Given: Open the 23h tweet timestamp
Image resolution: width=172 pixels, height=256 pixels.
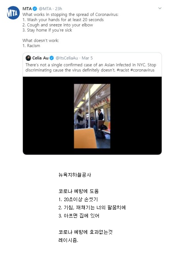Looking at the screenshot, I should (58, 9).
